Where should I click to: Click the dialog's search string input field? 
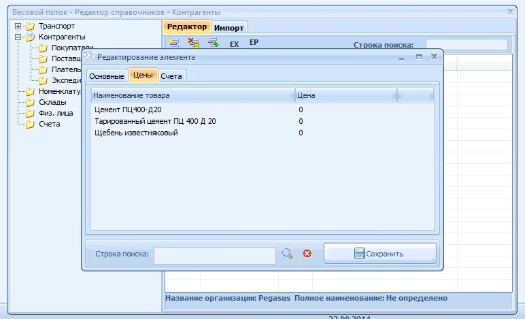214,254
